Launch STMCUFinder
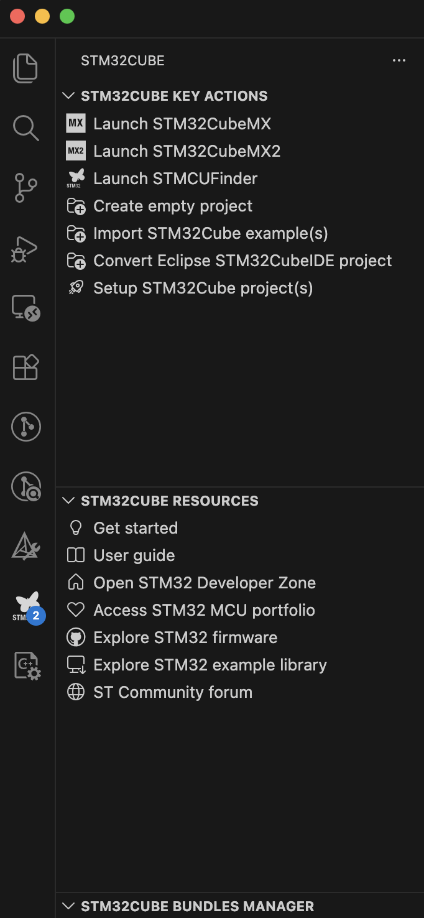Screen dimensions: 424x918 click(x=175, y=178)
